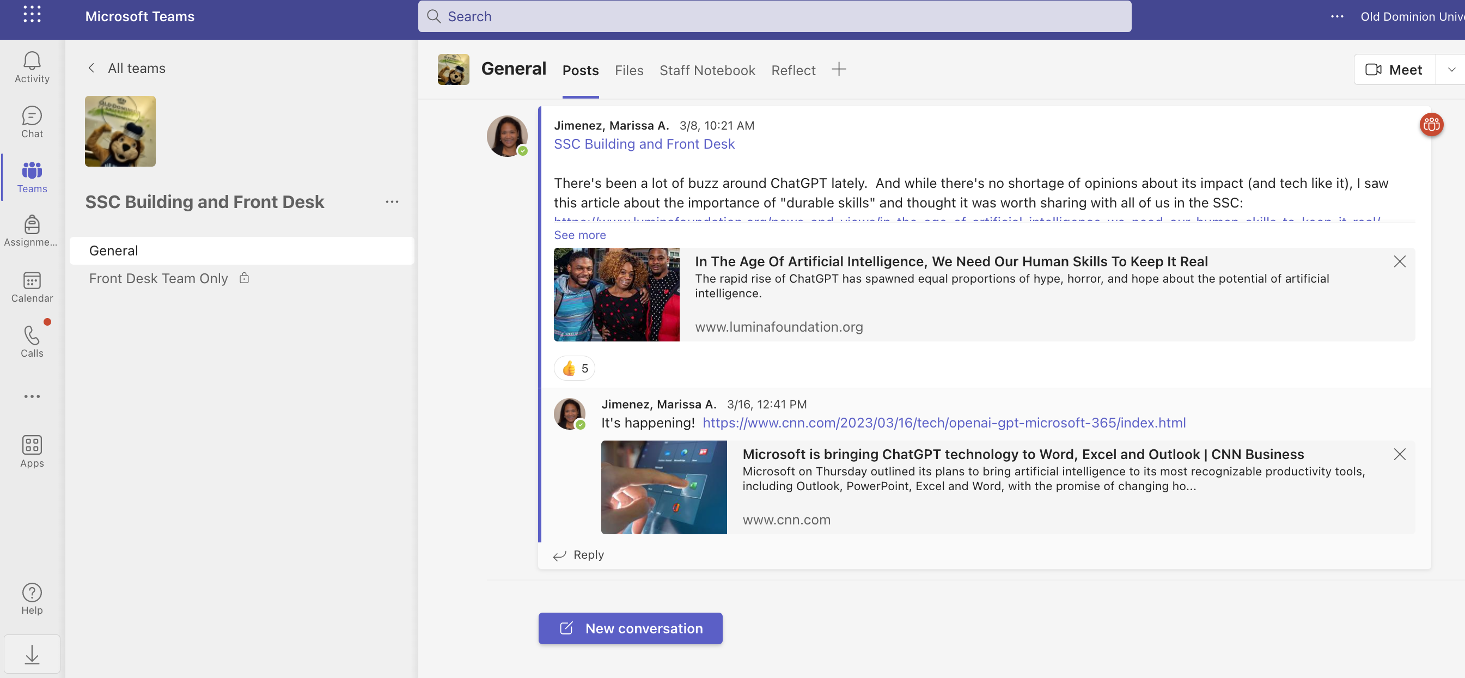Open the Calendar app icon
1465x678 pixels.
(32, 286)
